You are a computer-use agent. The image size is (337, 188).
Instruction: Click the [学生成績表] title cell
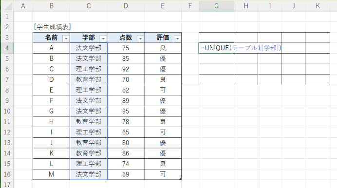coord(52,27)
